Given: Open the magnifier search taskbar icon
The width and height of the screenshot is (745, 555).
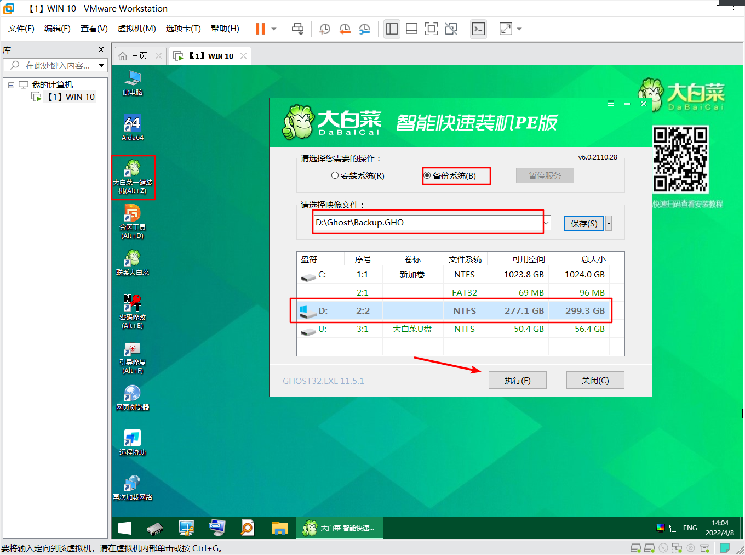Looking at the screenshot, I should [x=248, y=528].
